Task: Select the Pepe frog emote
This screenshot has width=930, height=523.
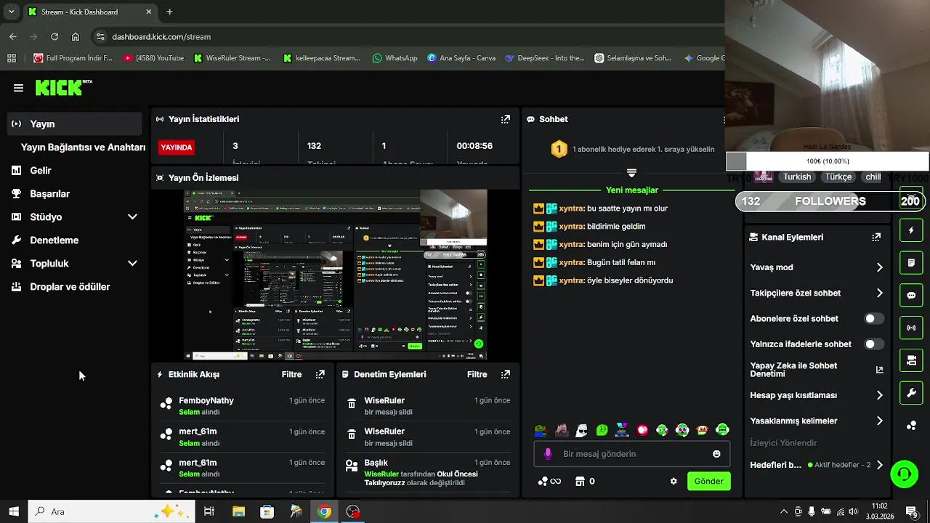Action: [x=541, y=430]
